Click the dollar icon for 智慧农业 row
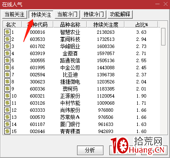This screenshot has height=158, width=170. pyautogui.click(x=7, y=32)
